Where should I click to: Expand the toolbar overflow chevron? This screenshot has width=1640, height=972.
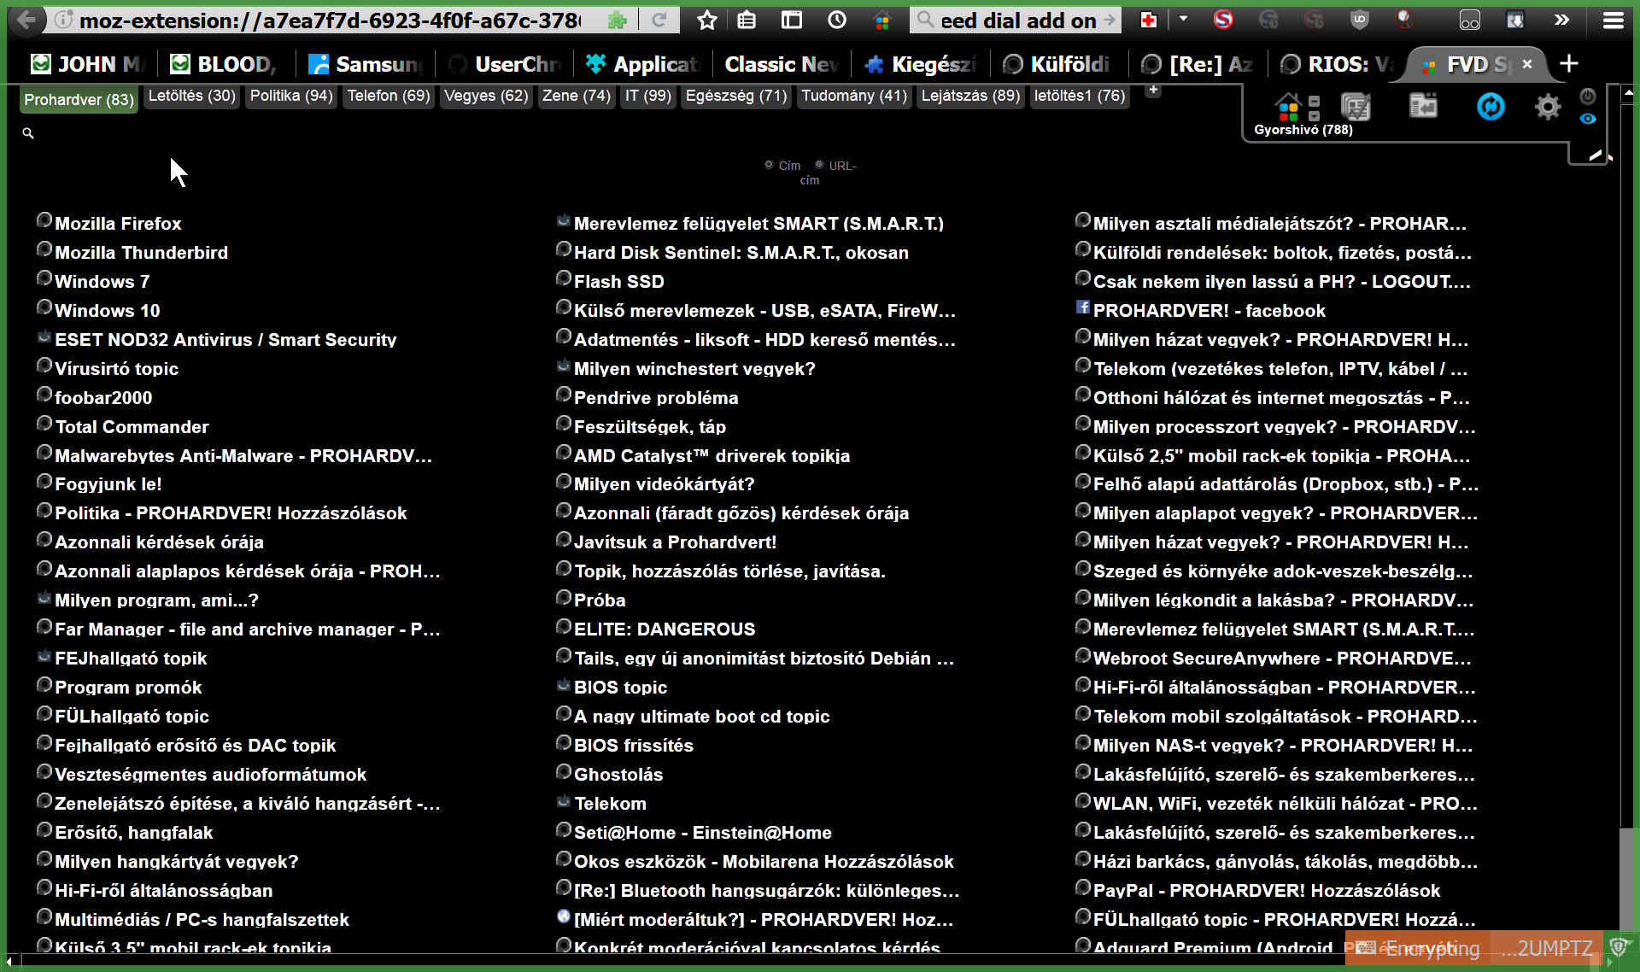pyautogui.click(x=1561, y=20)
